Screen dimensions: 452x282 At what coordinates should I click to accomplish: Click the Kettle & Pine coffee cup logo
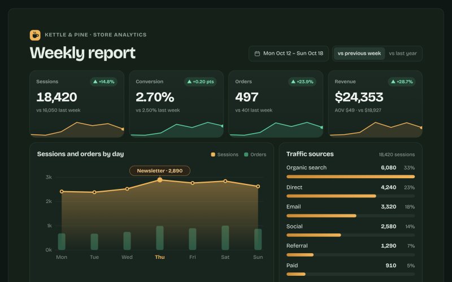(x=35, y=35)
